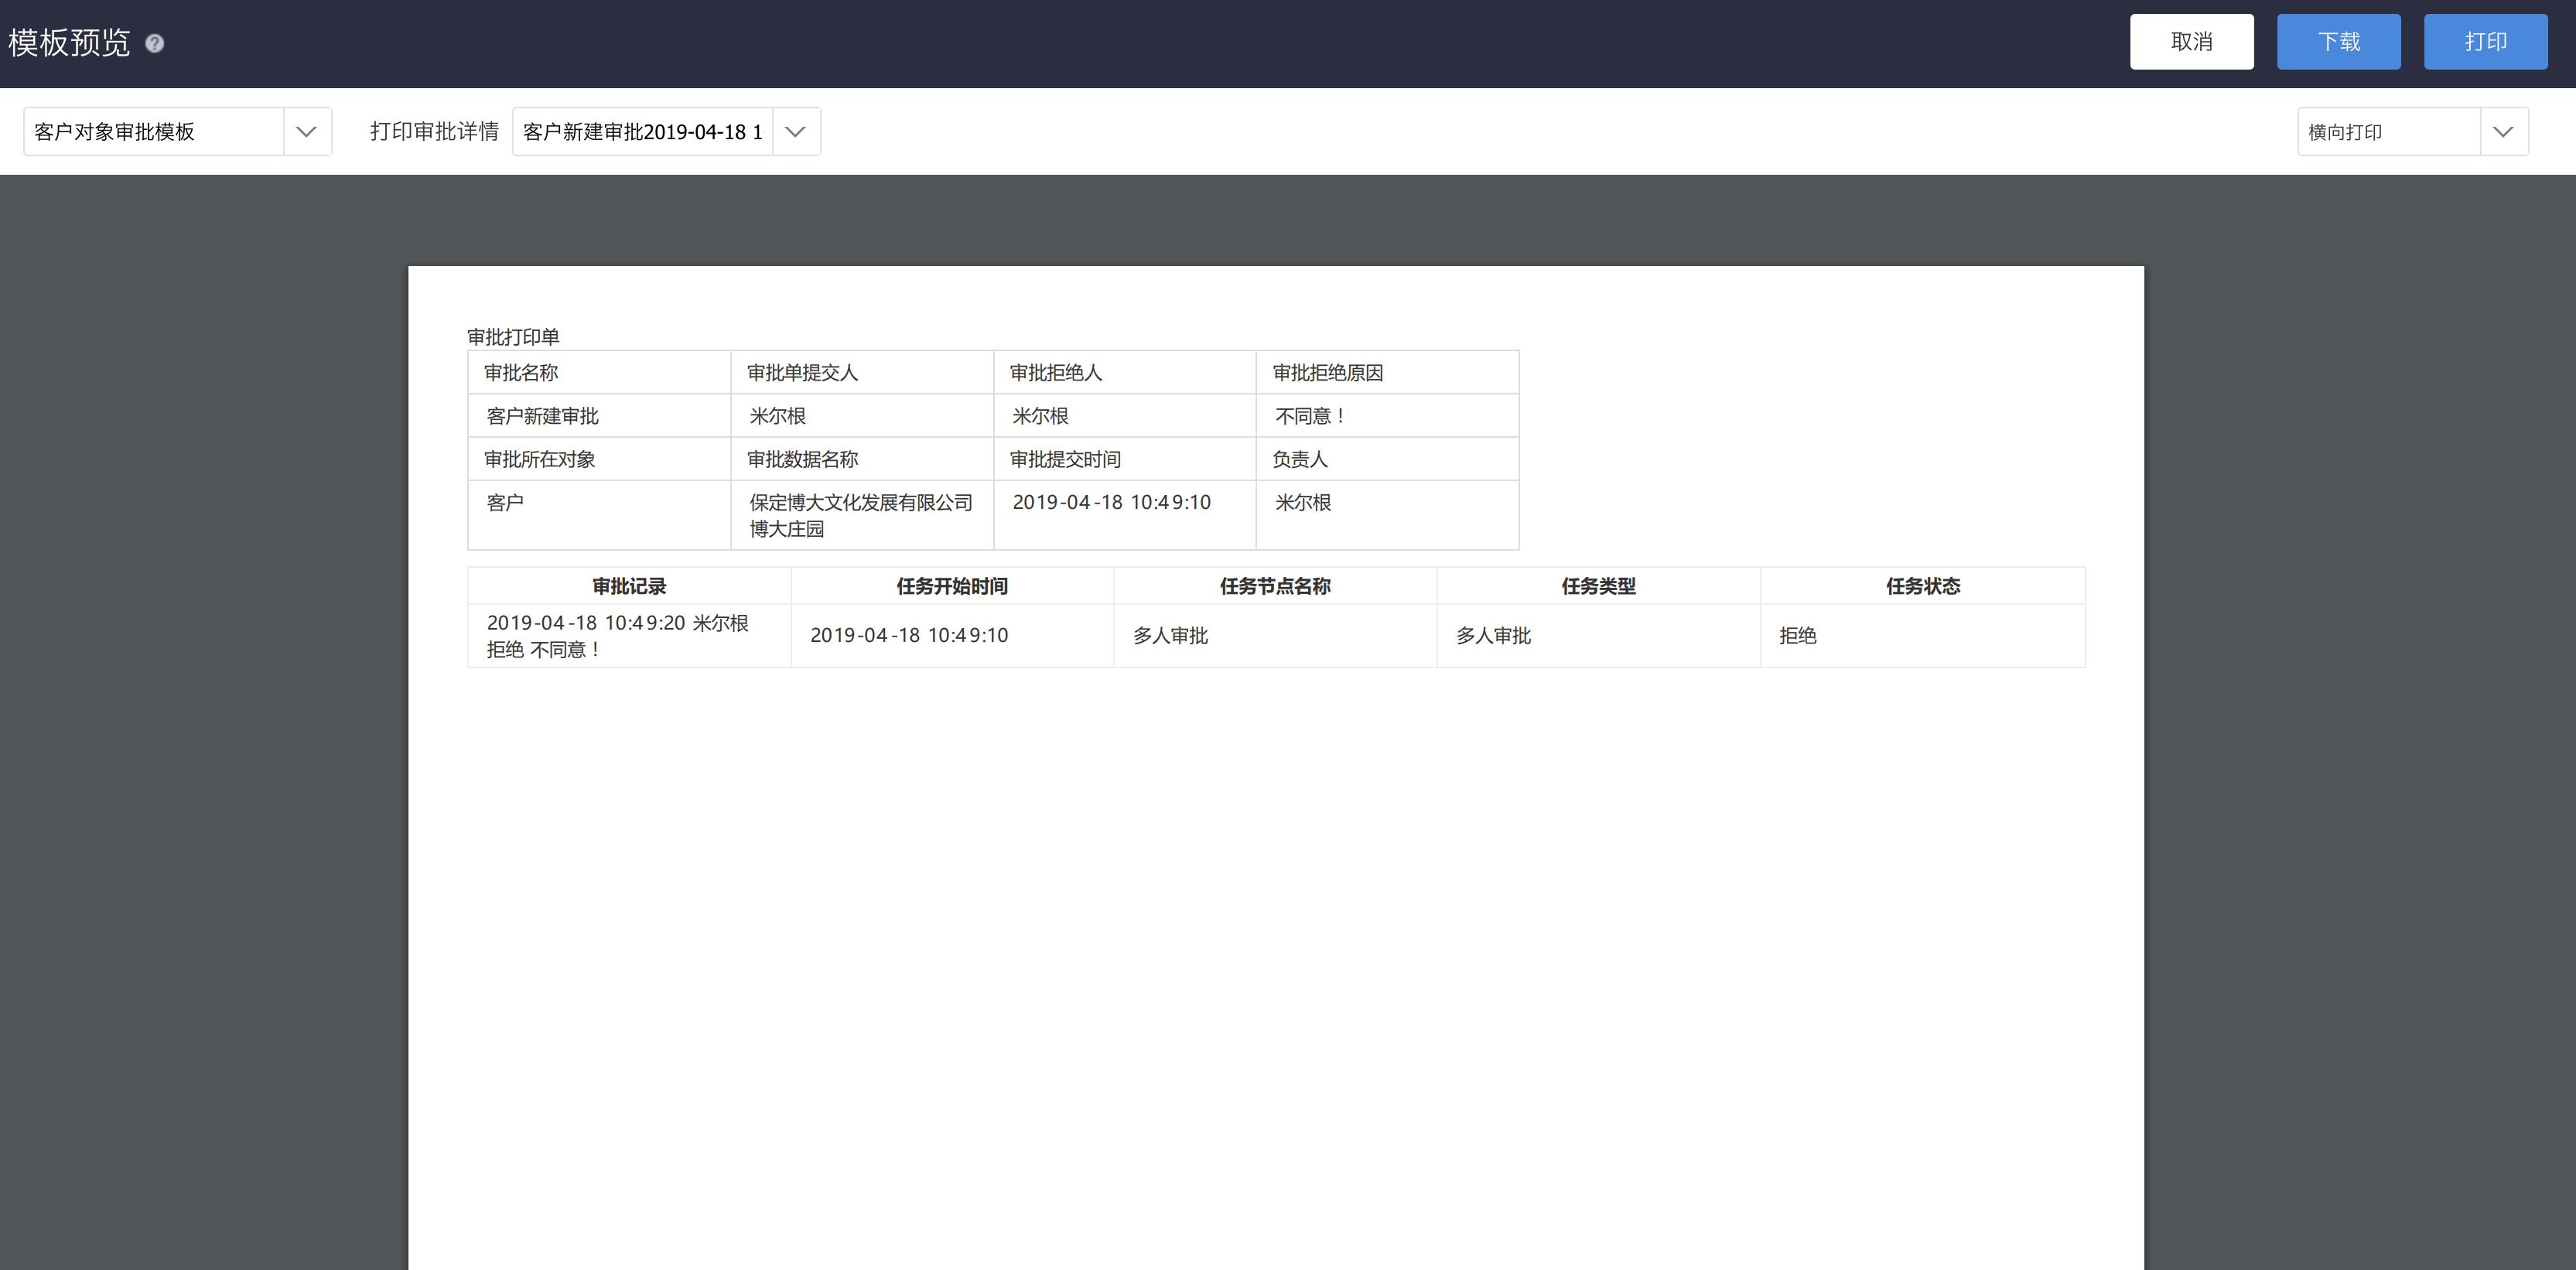Select the 负责人 label cell
Image resolution: width=2576 pixels, height=1270 pixels.
(1388, 459)
